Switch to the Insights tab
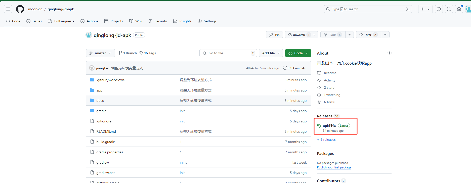 (x=182, y=21)
